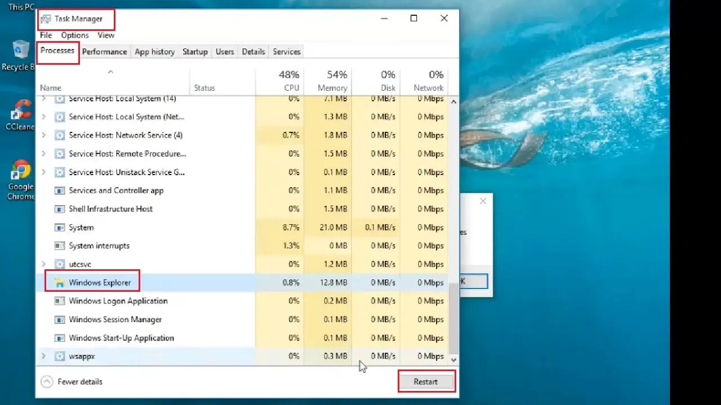Click the scrollbar down arrow

pos(453,359)
